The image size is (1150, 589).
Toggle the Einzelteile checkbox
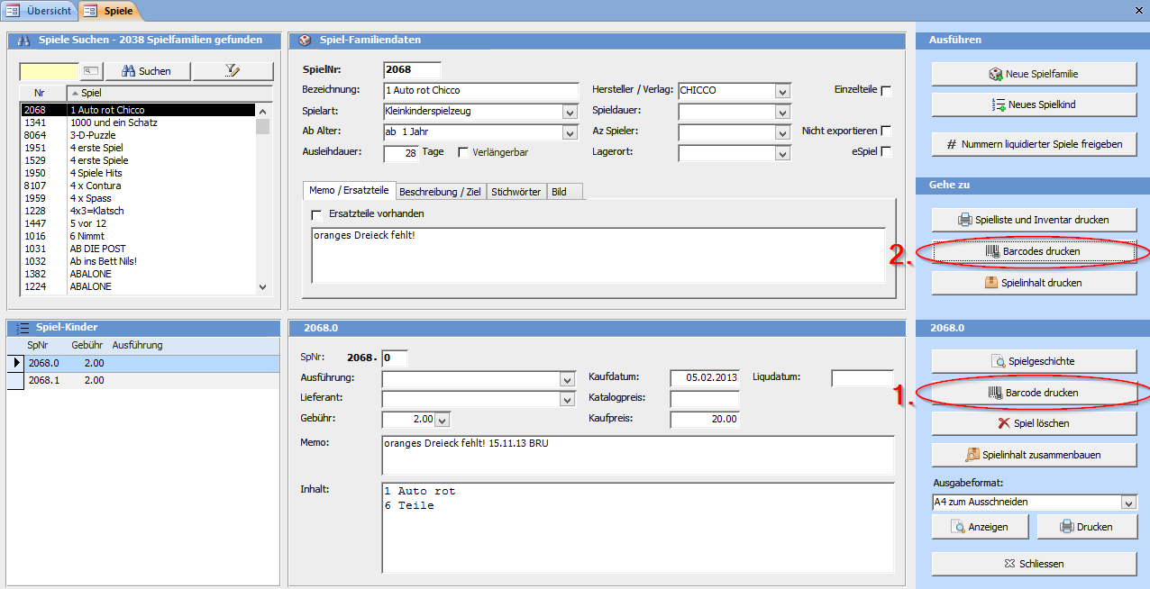point(886,91)
